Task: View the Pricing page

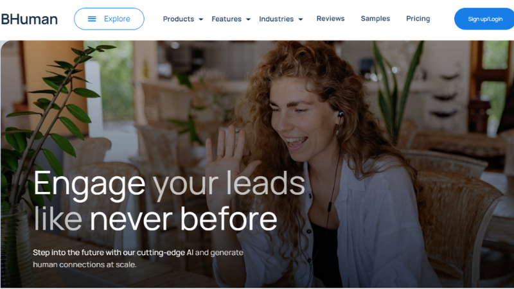Action: coord(418,19)
